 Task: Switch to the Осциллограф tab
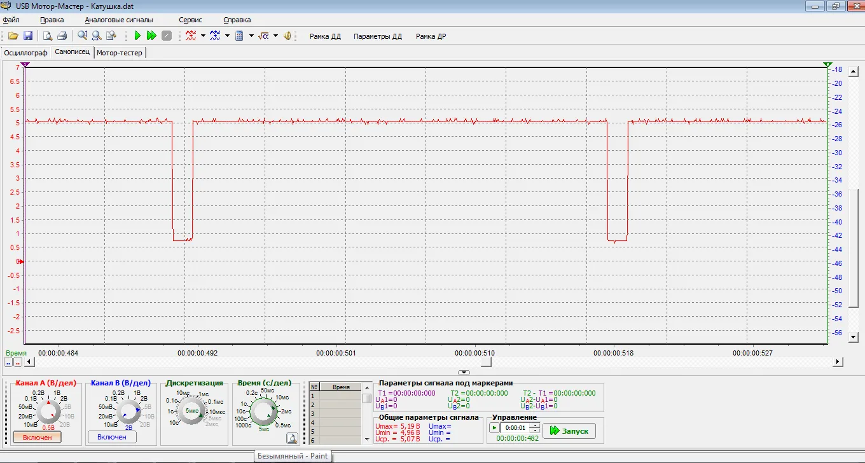click(x=25, y=53)
